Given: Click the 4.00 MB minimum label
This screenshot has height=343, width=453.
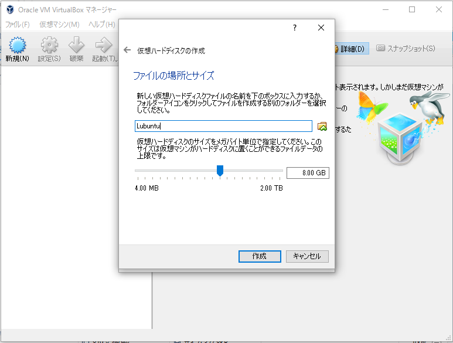Looking at the screenshot, I should click(x=147, y=188).
